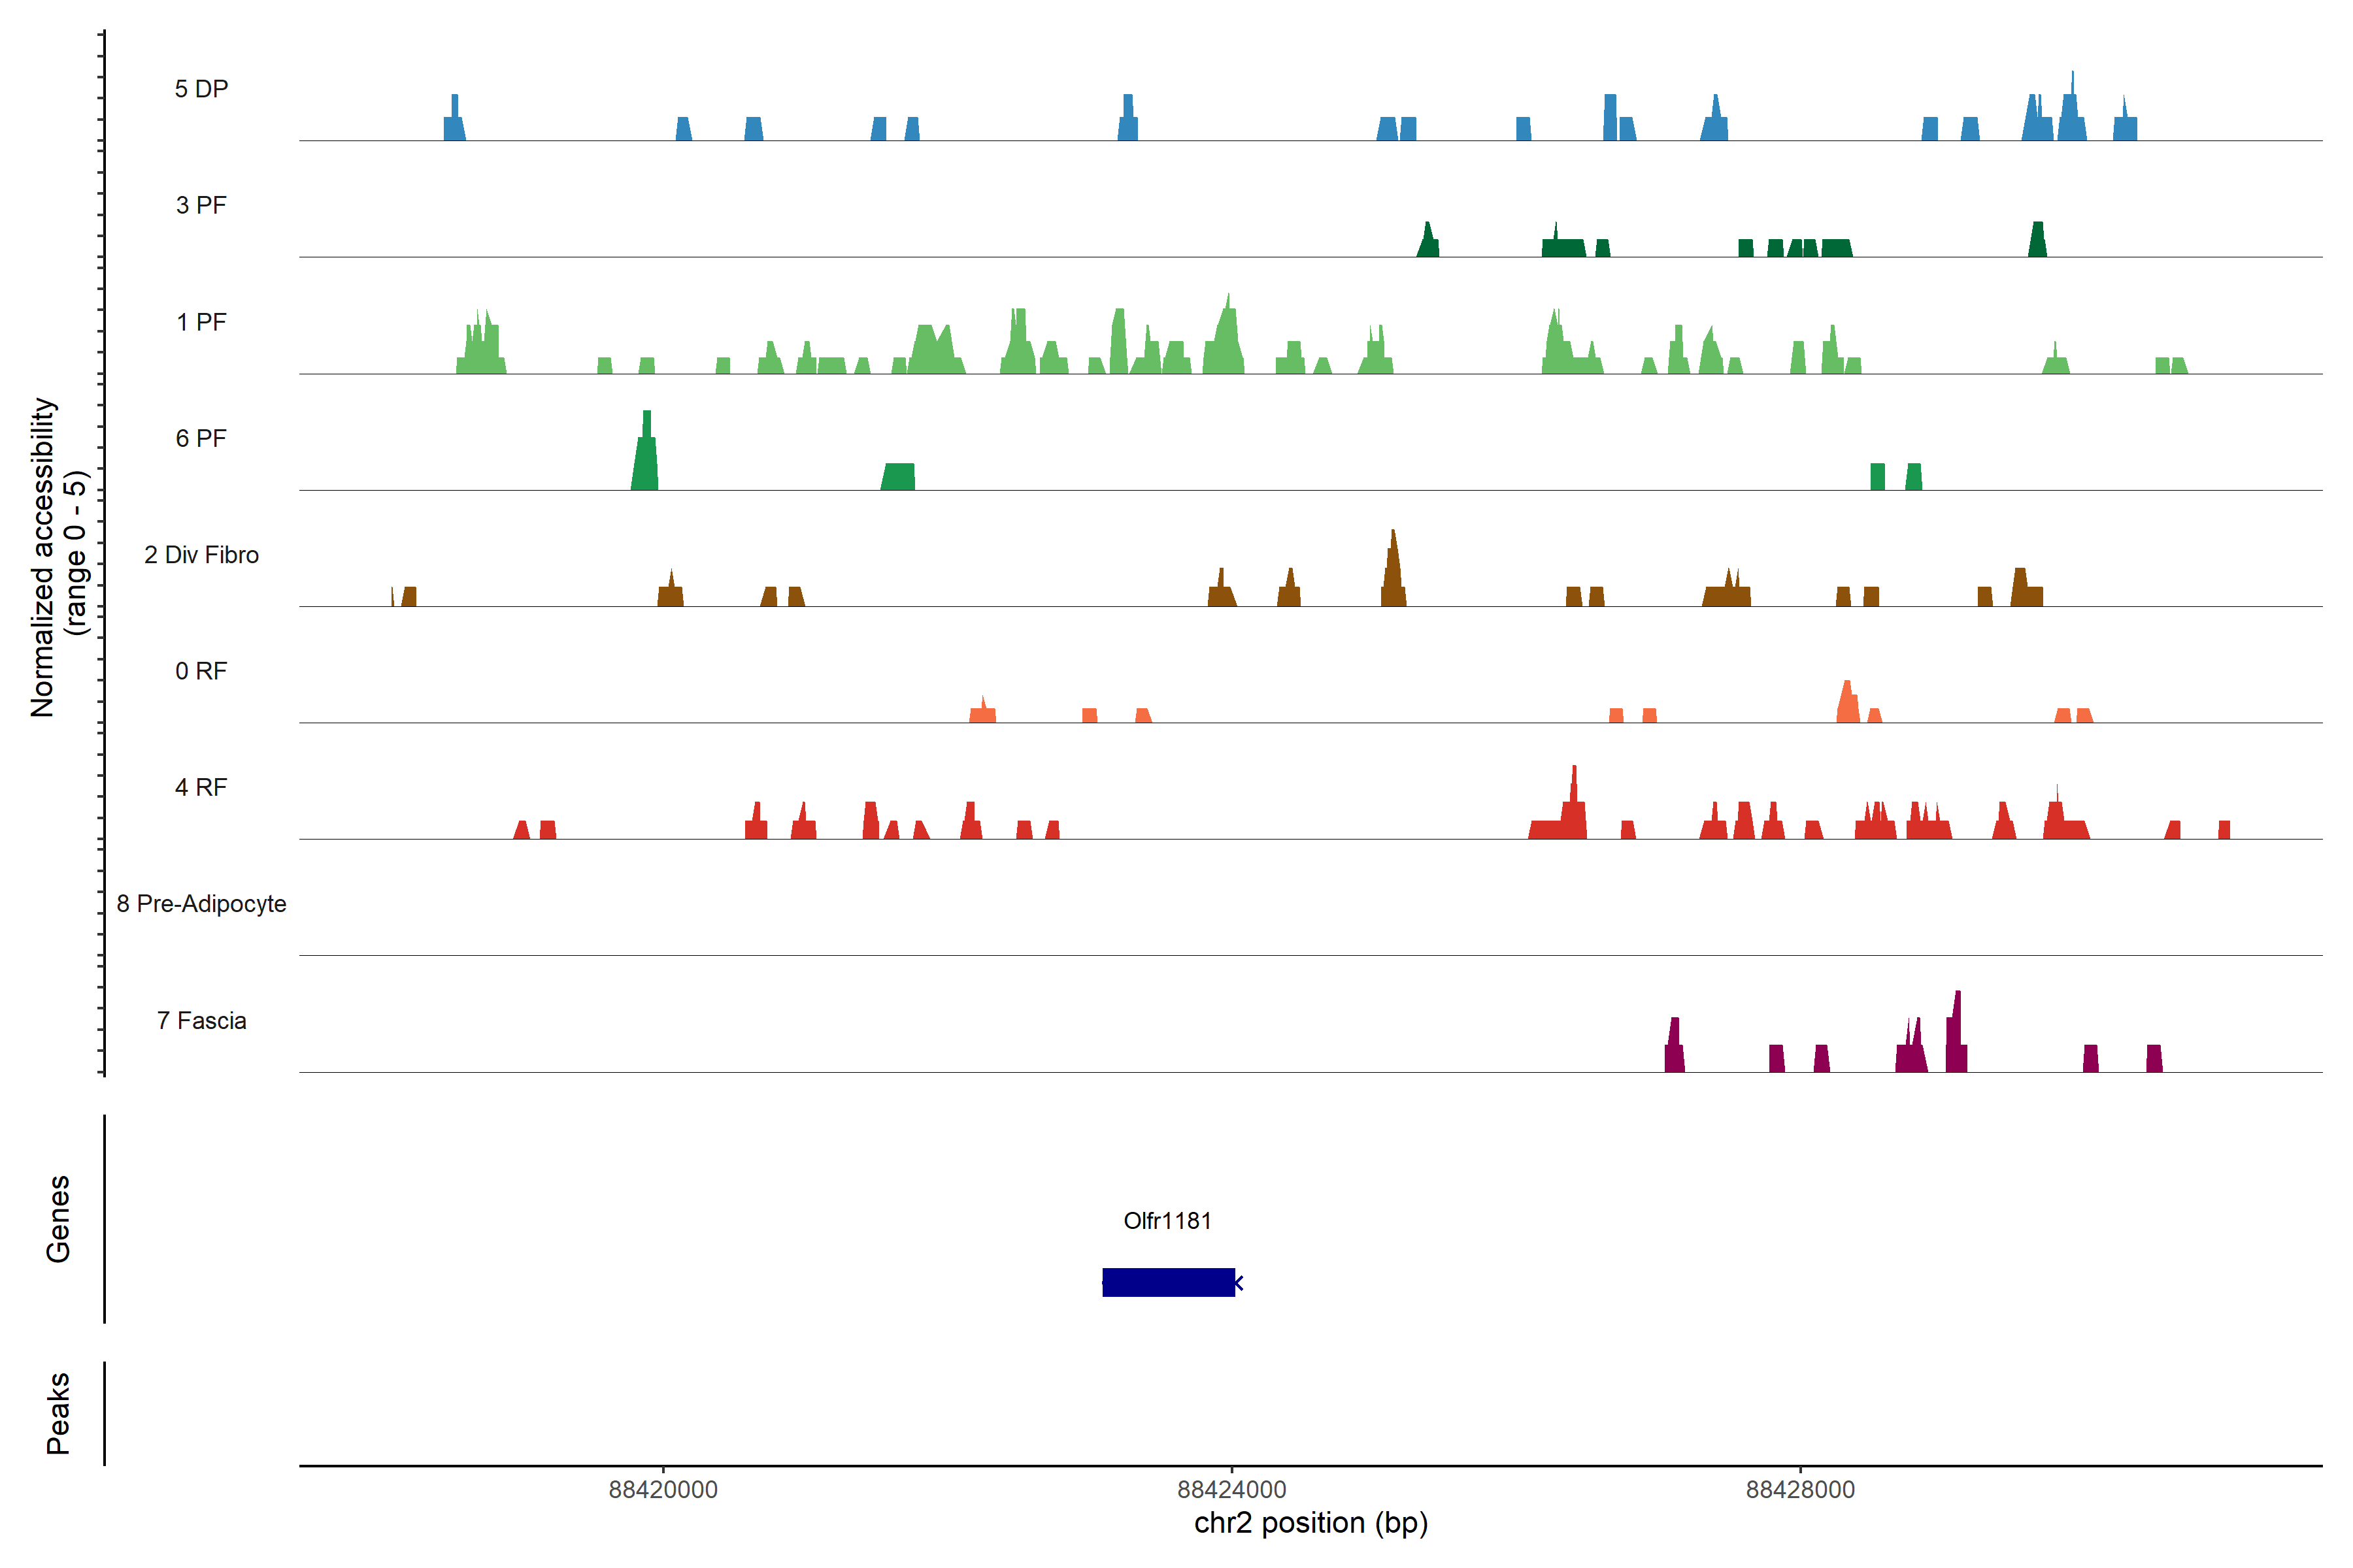The width and height of the screenshot is (2353, 1568).
Task: Click the 6 PF track label
Action: tap(201, 438)
